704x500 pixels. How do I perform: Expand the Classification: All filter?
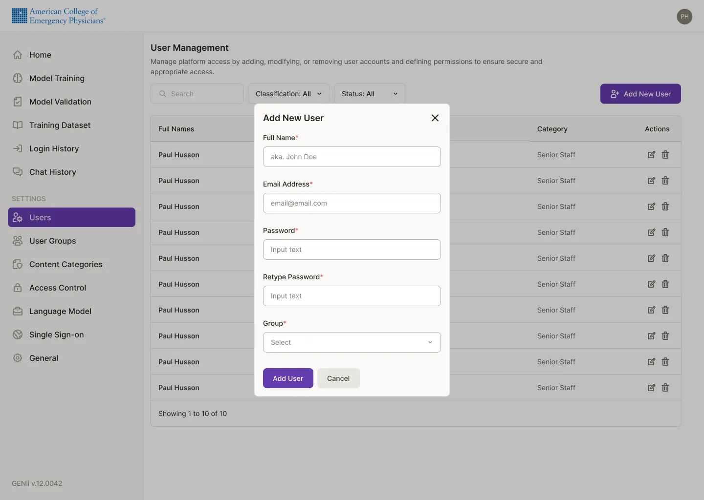click(289, 94)
